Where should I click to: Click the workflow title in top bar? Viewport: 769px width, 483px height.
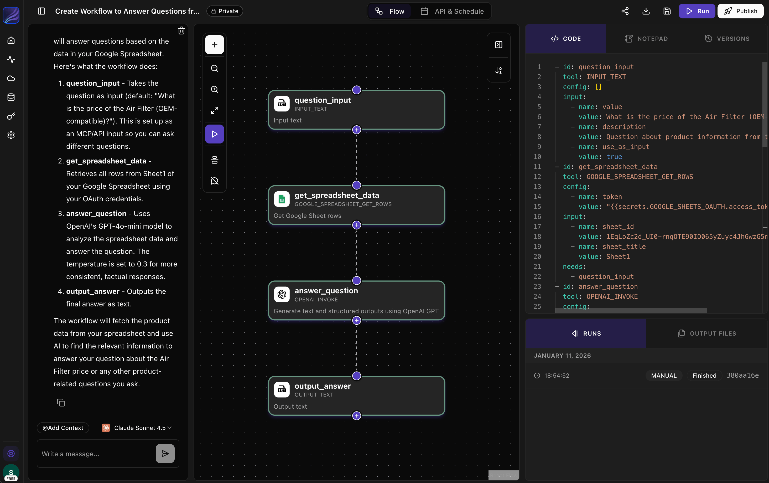(x=127, y=11)
